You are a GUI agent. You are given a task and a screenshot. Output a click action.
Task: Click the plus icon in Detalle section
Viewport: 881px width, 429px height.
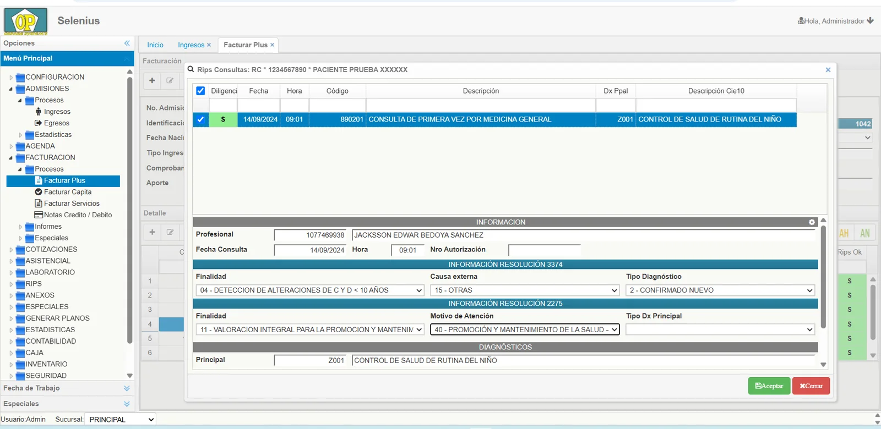coord(152,232)
